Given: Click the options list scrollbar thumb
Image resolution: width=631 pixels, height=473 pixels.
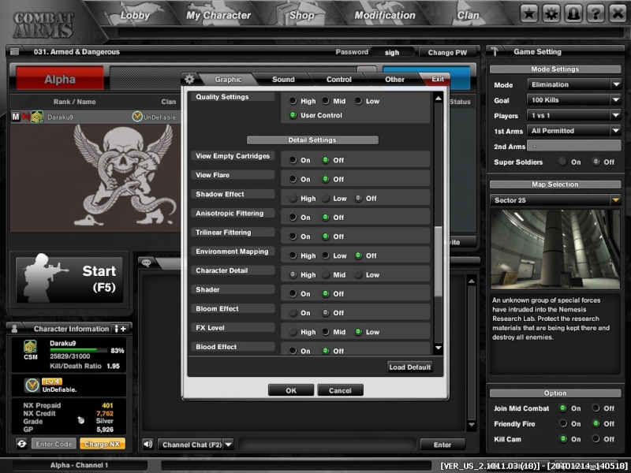Looking at the screenshot, I should (x=439, y=262).
